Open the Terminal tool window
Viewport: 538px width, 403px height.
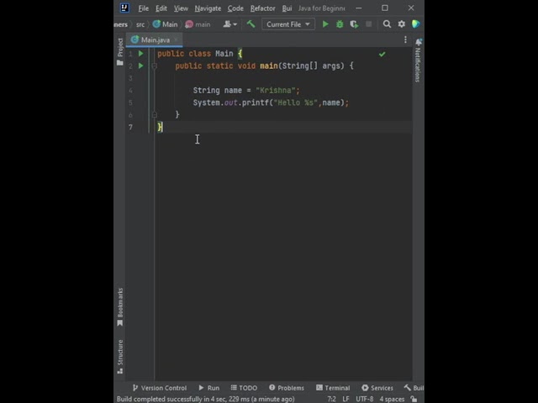[x=333, y=388]
